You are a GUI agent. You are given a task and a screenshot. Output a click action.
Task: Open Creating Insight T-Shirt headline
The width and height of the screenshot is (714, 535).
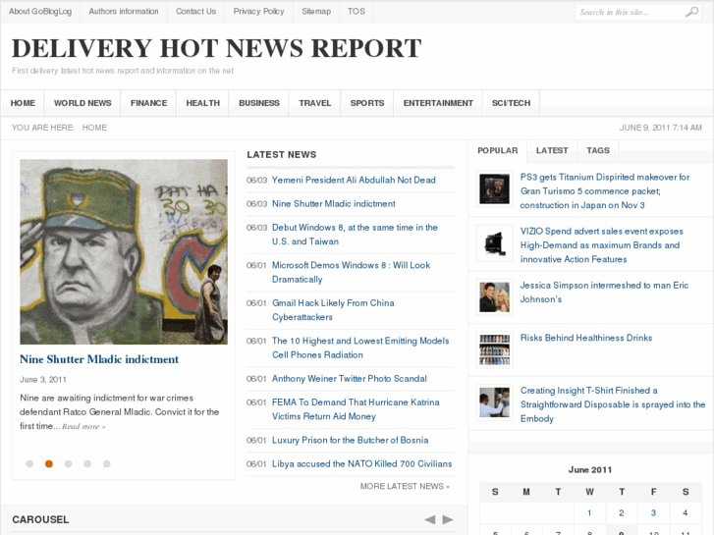tap(613, 404)
